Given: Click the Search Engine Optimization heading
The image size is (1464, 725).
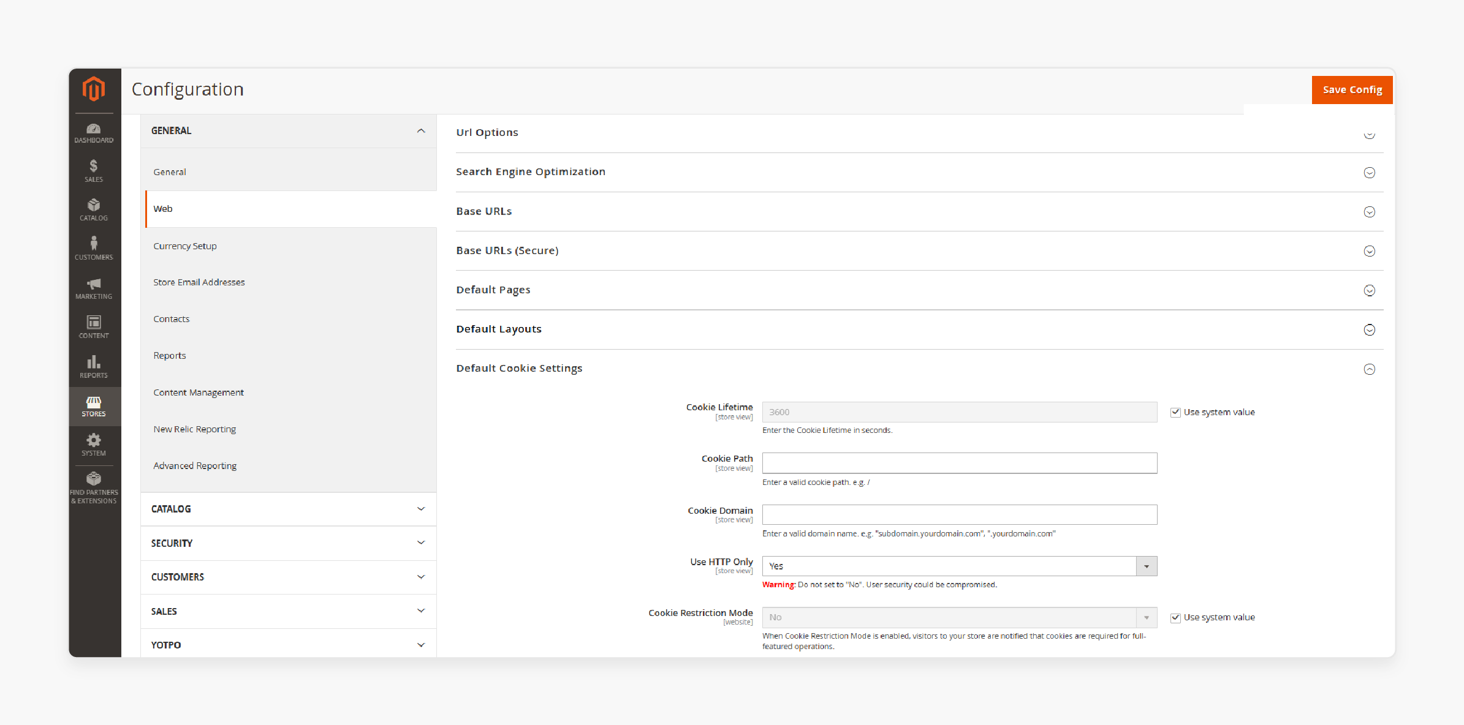Looking at the screenshot, I should [531, 171].
